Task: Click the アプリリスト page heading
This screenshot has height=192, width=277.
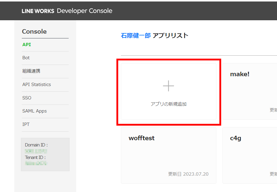Action: click(x=171, y=35)
